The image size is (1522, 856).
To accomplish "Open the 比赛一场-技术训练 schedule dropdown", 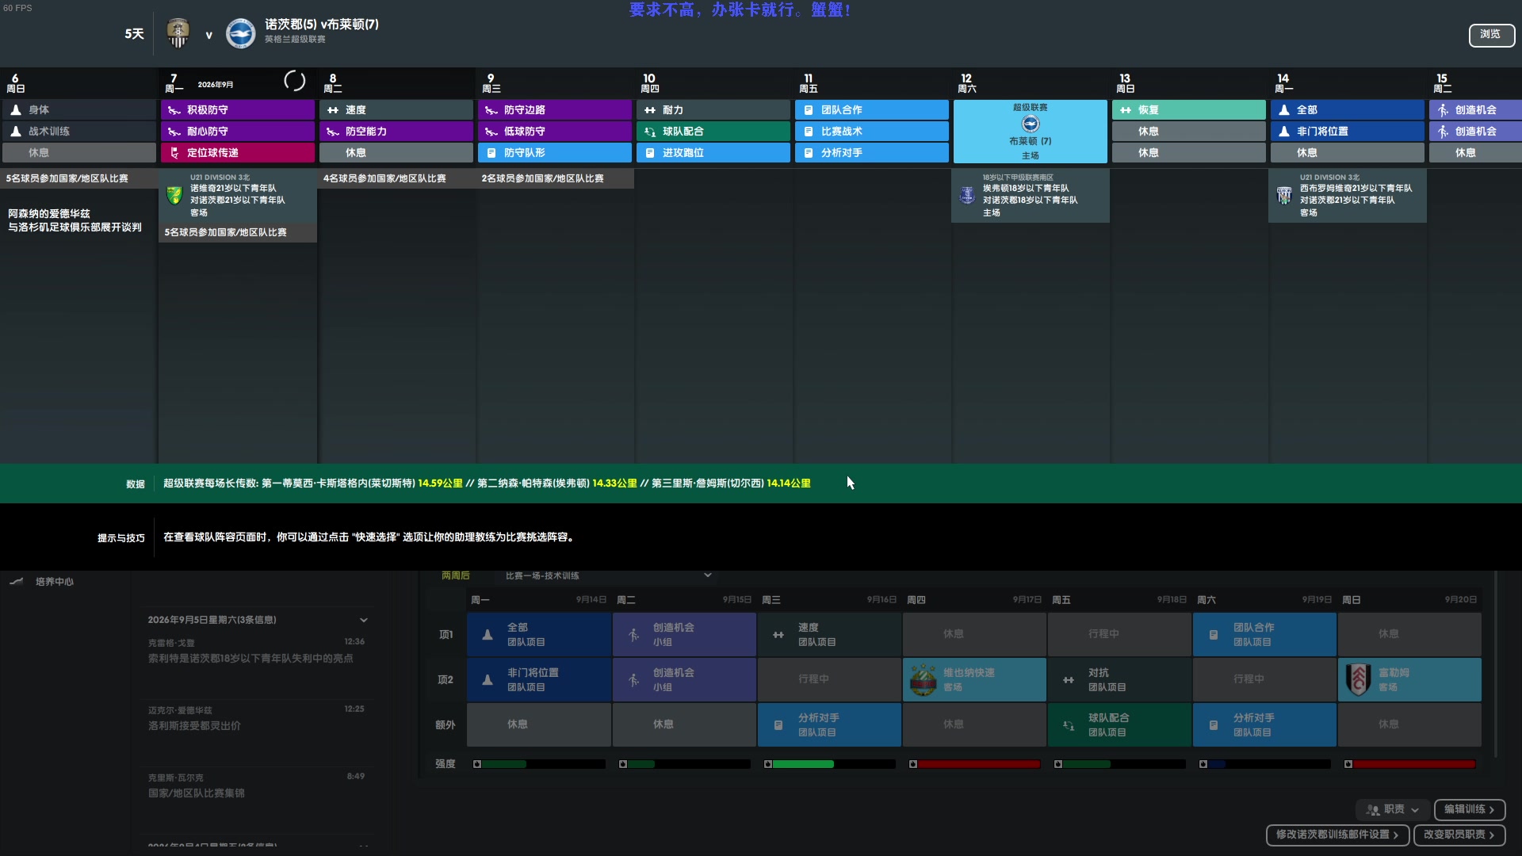I will click(609, 575).
